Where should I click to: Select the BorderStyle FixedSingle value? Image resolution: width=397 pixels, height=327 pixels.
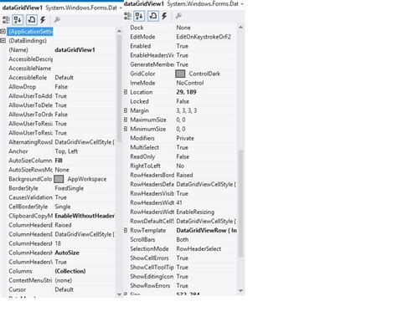pos(70,188)
